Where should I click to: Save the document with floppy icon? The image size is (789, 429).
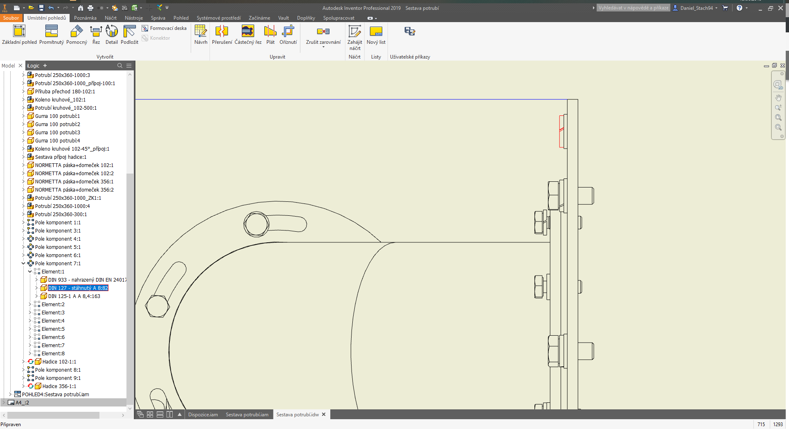coord(41,8)
